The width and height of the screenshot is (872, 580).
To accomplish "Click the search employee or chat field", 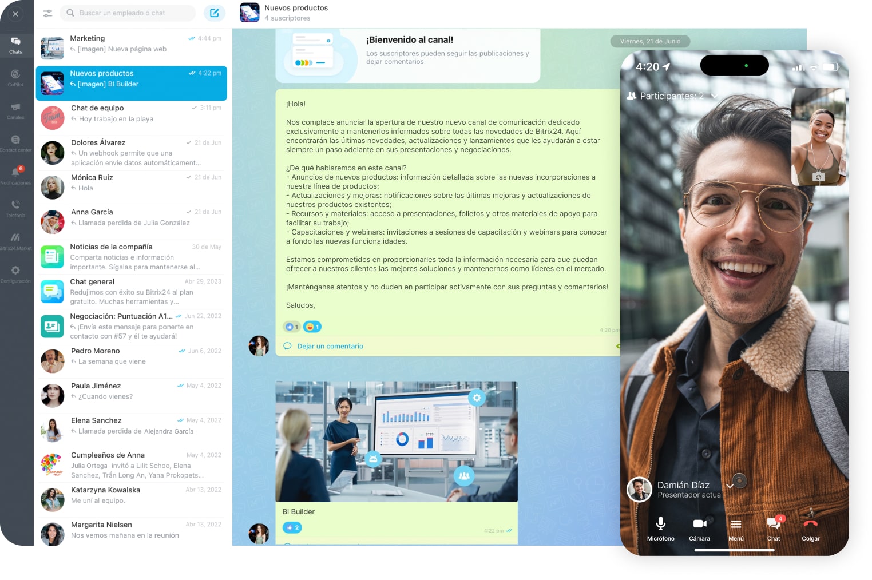I will click(128, 13).
